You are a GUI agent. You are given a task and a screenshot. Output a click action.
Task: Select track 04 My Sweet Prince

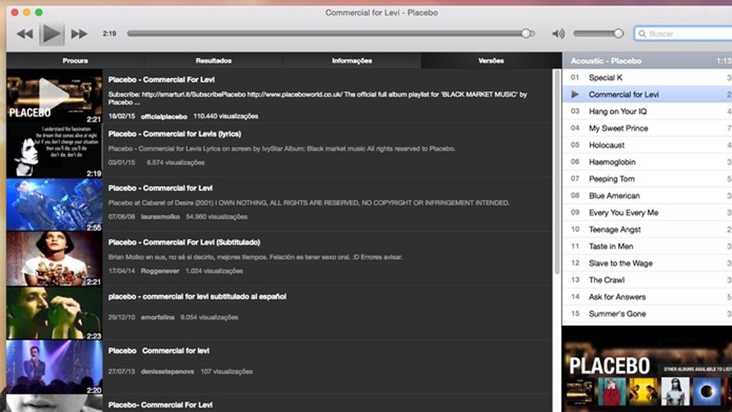[x=647, y=128]
